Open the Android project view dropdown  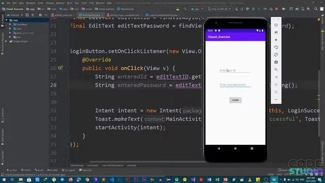[x=15, y=15]
